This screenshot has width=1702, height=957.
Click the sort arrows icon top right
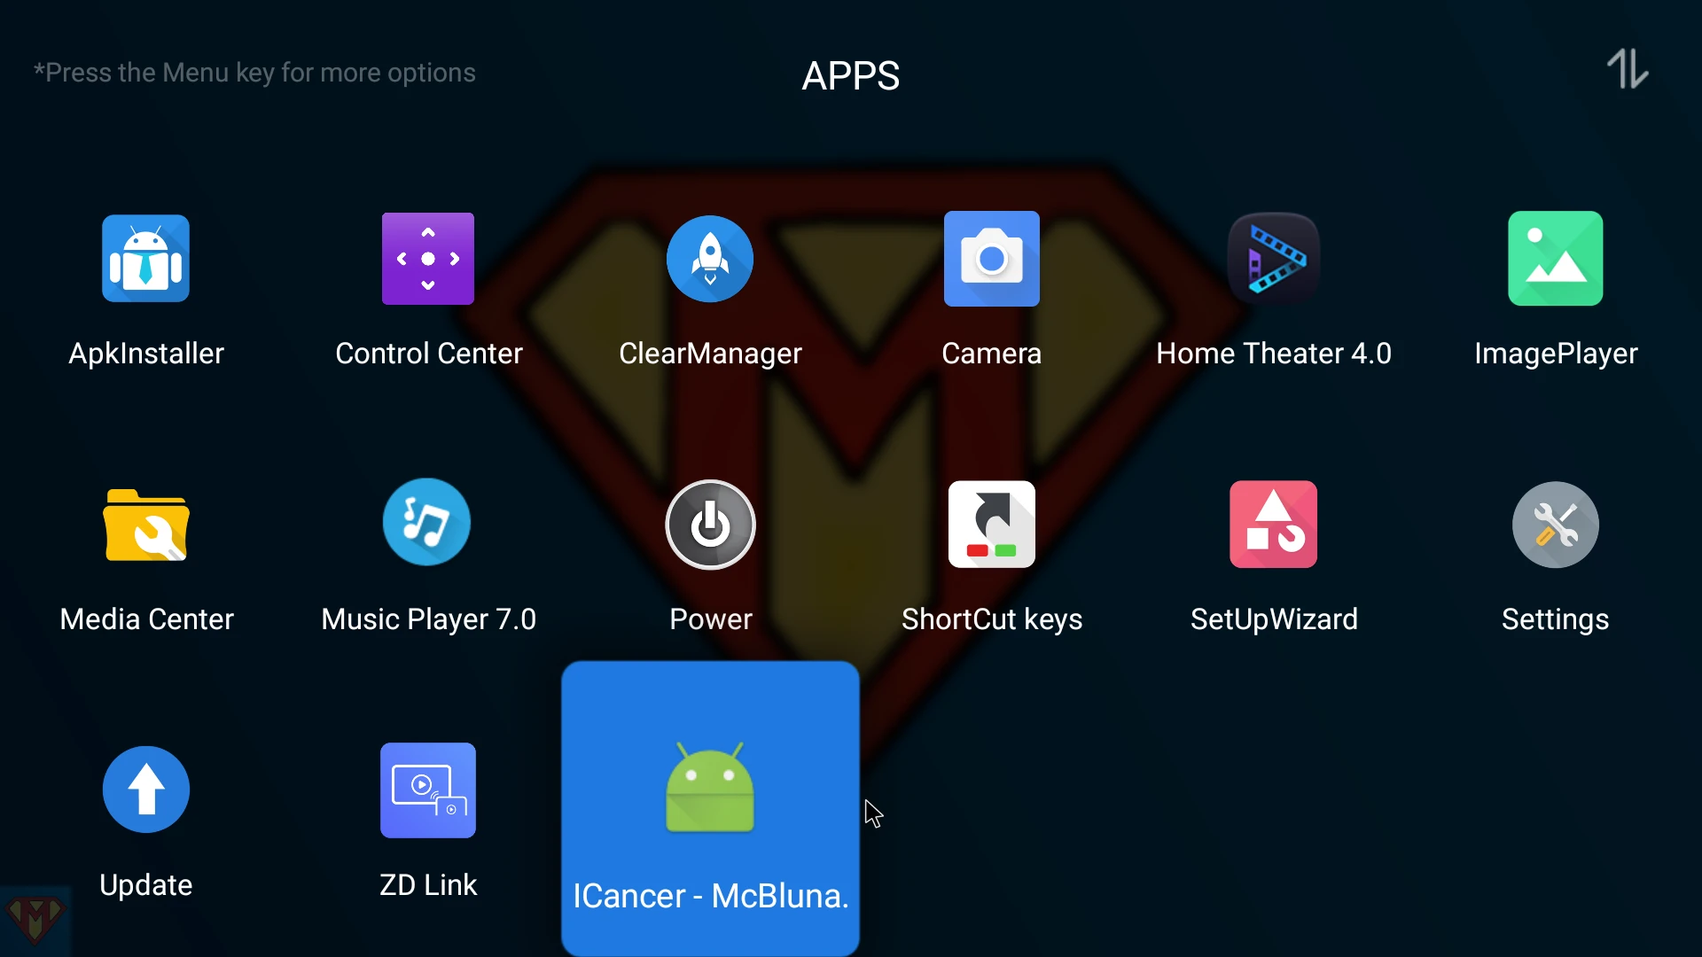pyautogui.click(x=1628, y=69)
